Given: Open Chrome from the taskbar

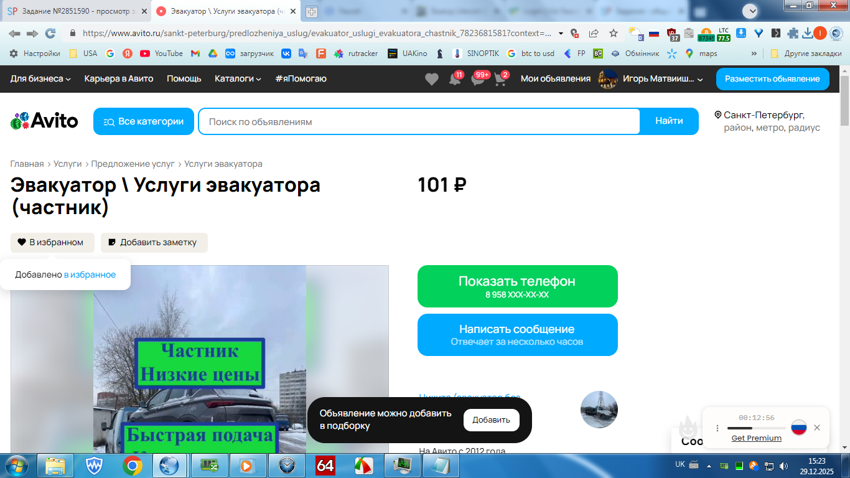Looking at the screenshot, I should point(132,466).
